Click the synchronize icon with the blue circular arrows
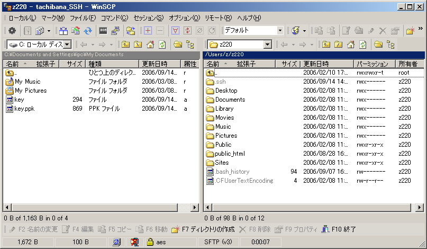The width and height of the screenshot is (427, 249). tap(88, 31)
